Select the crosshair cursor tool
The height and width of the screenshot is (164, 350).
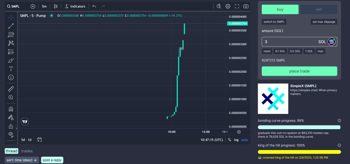point(11,18)
